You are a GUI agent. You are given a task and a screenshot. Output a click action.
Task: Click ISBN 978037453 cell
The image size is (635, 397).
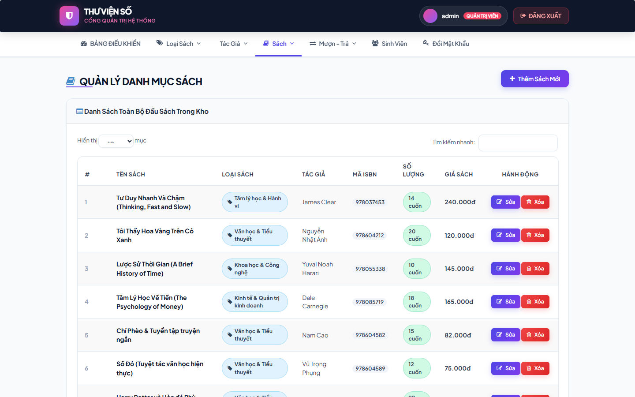pyautogui.click(x=370, y=202)
